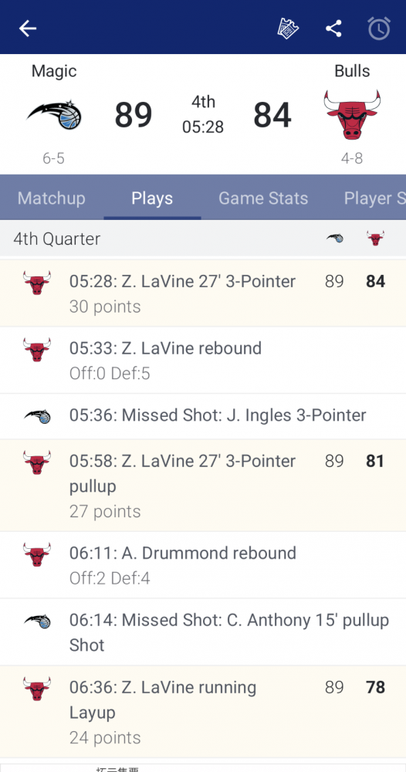Tap the back arrow in header
Image resolution: width=406 pixels, height=772 pixels.
pyautogui.click(x=28, y=29)
